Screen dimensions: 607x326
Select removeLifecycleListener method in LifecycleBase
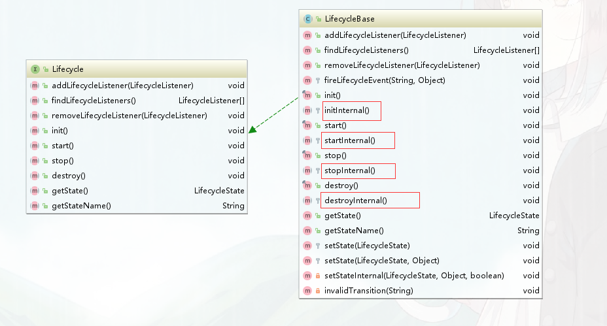[x=402, y=65]
